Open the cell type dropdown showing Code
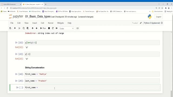The width and height of the screenshot is (173, 97). coord(67,28)
